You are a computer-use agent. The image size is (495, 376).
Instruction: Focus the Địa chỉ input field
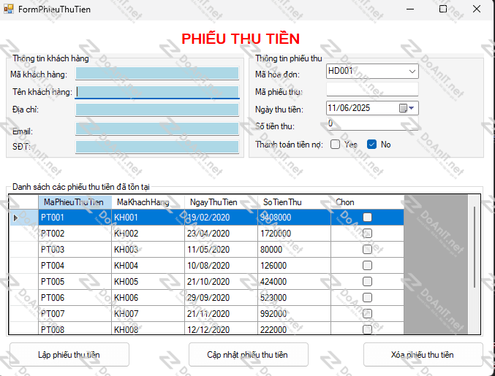click(x=157, y=110)
